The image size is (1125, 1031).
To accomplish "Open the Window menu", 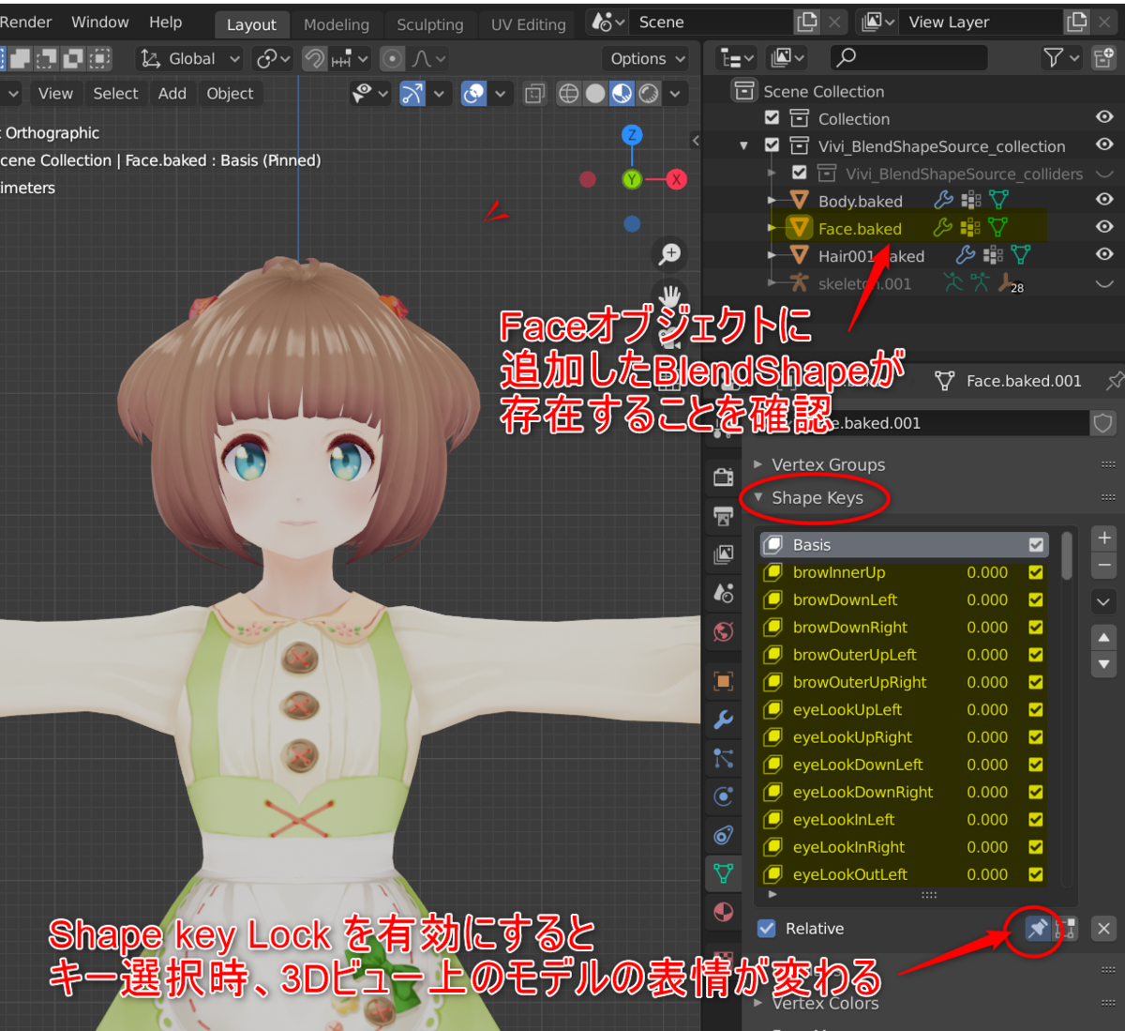I will [x=100, y=23].
